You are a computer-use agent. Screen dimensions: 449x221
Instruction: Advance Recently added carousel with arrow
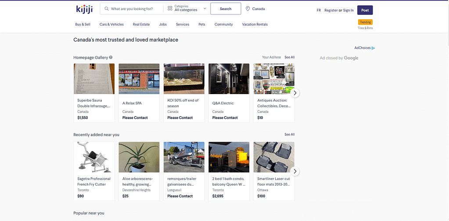295,171
